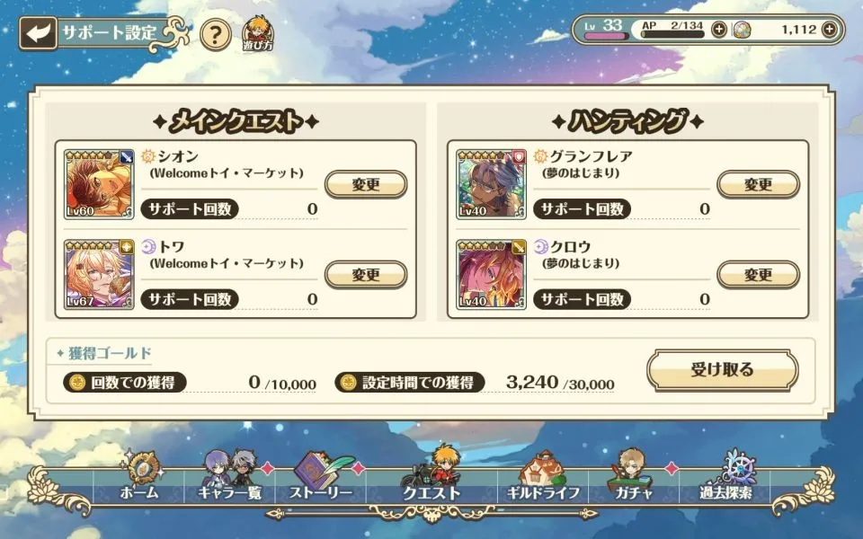Viewport: 863px width, 539px height.
Task: Click 変更 for トワ
Action: [366, 275]
